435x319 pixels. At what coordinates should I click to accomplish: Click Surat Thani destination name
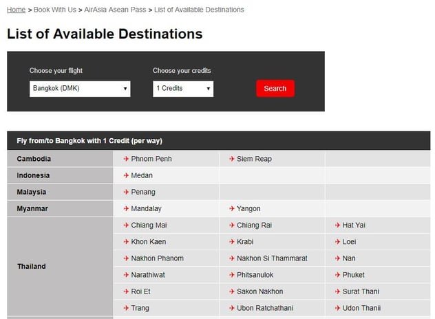[361, 291]
